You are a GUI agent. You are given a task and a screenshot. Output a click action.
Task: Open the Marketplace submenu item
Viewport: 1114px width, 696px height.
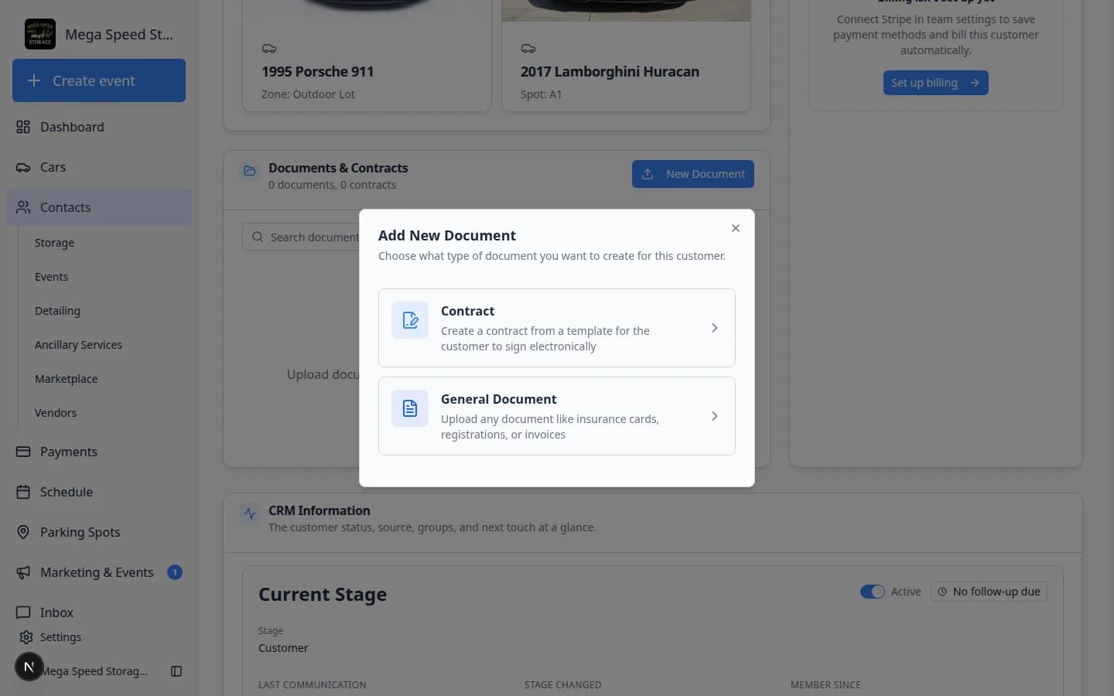pos(66,379)
